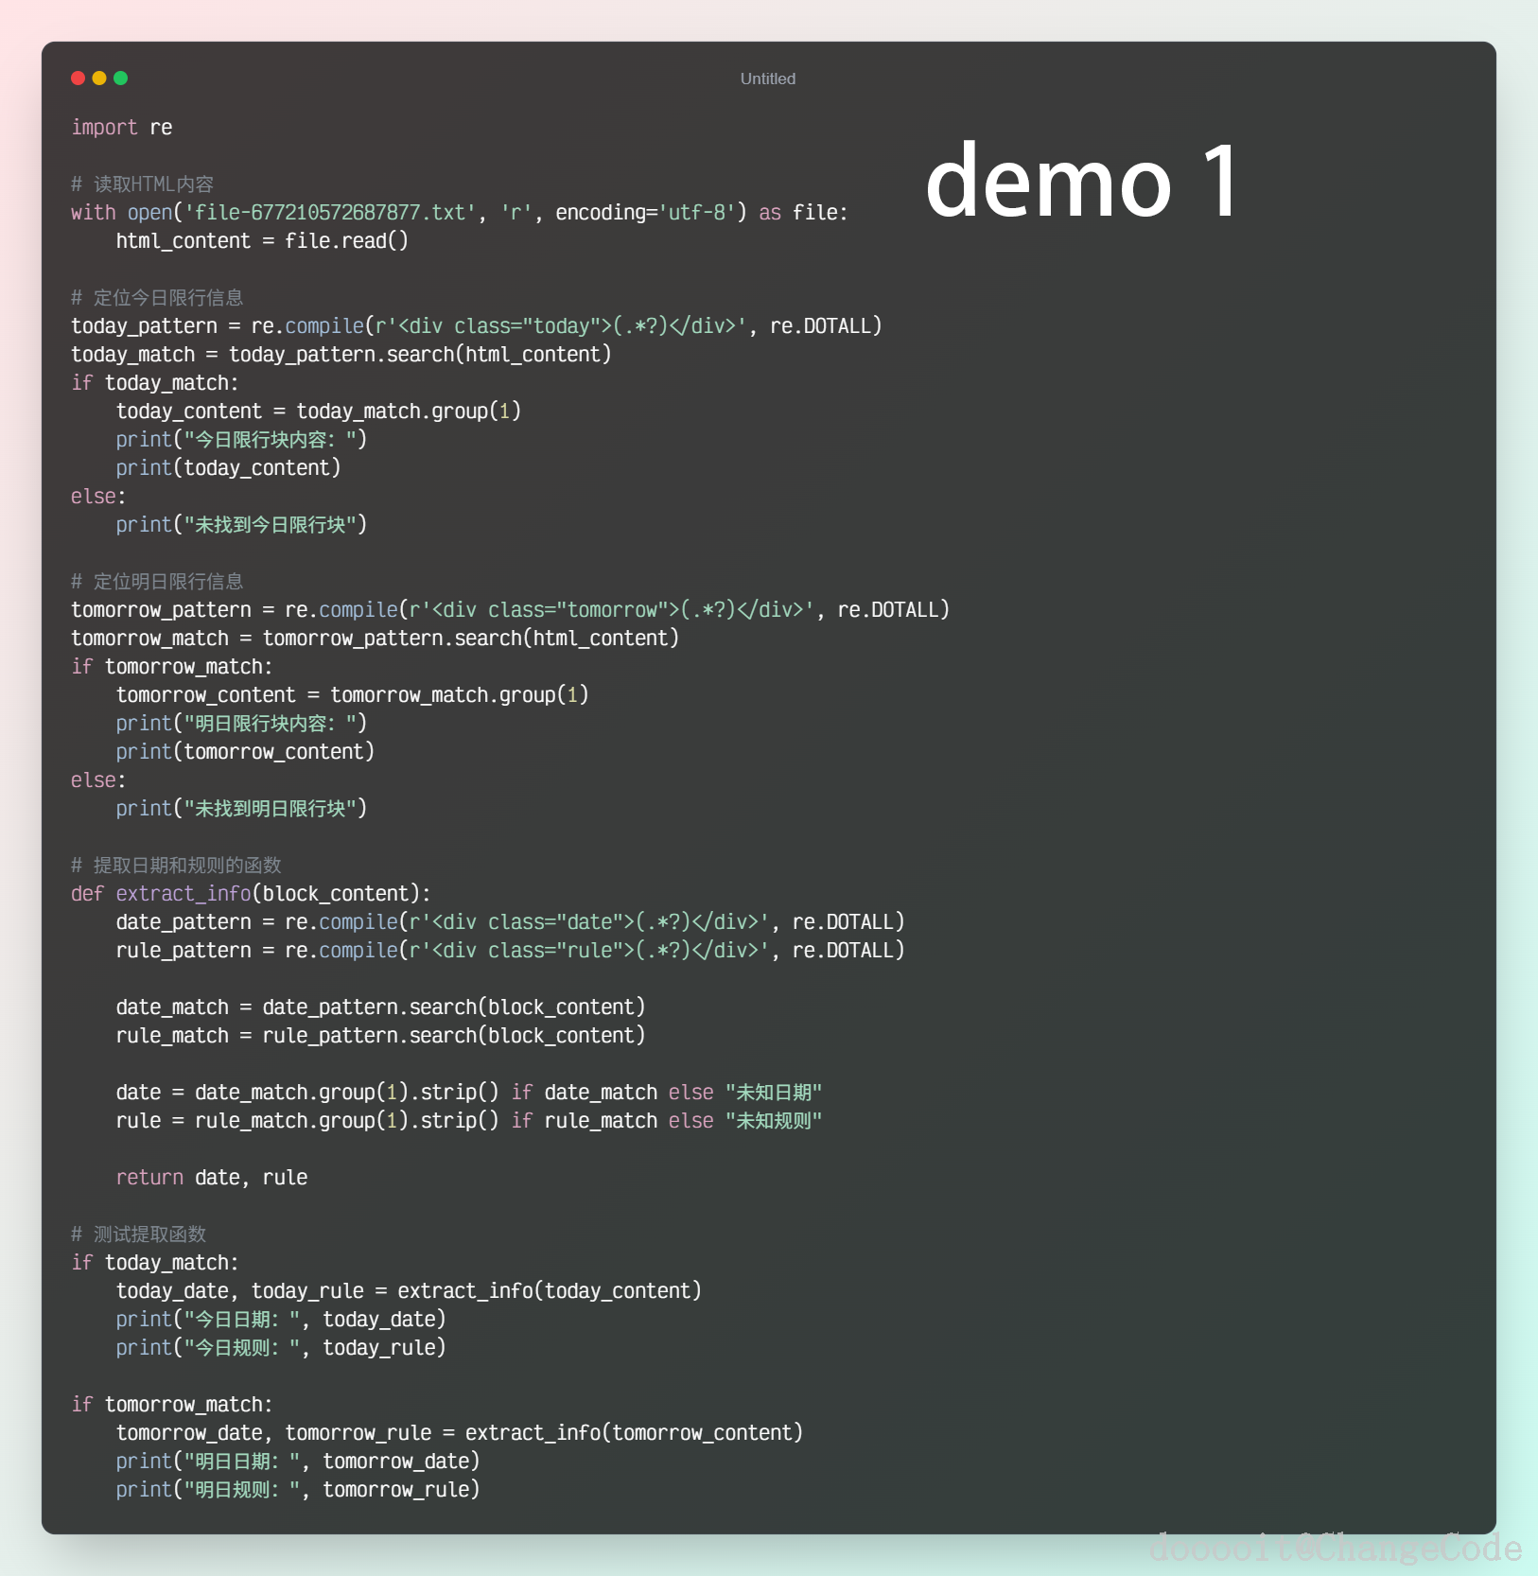
Task: Click the "Untitled" window title
Action: tap(768, 79)
